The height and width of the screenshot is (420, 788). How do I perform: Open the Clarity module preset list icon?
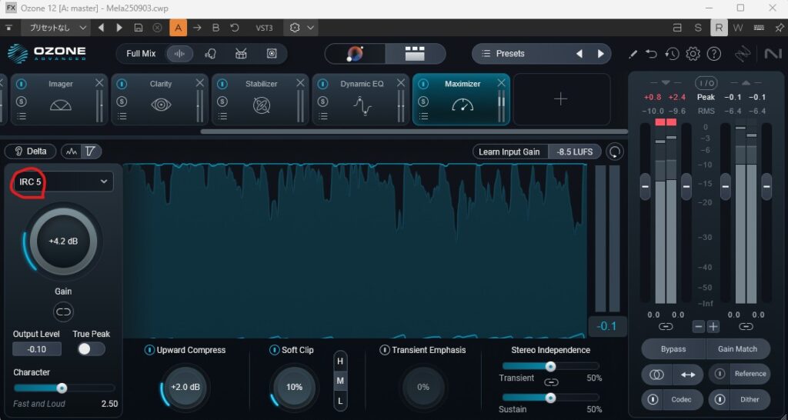(x=122, y=117)
